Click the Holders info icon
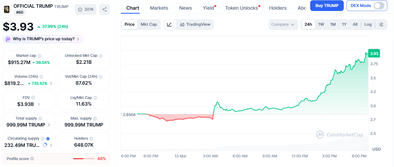 coord(91,139)
